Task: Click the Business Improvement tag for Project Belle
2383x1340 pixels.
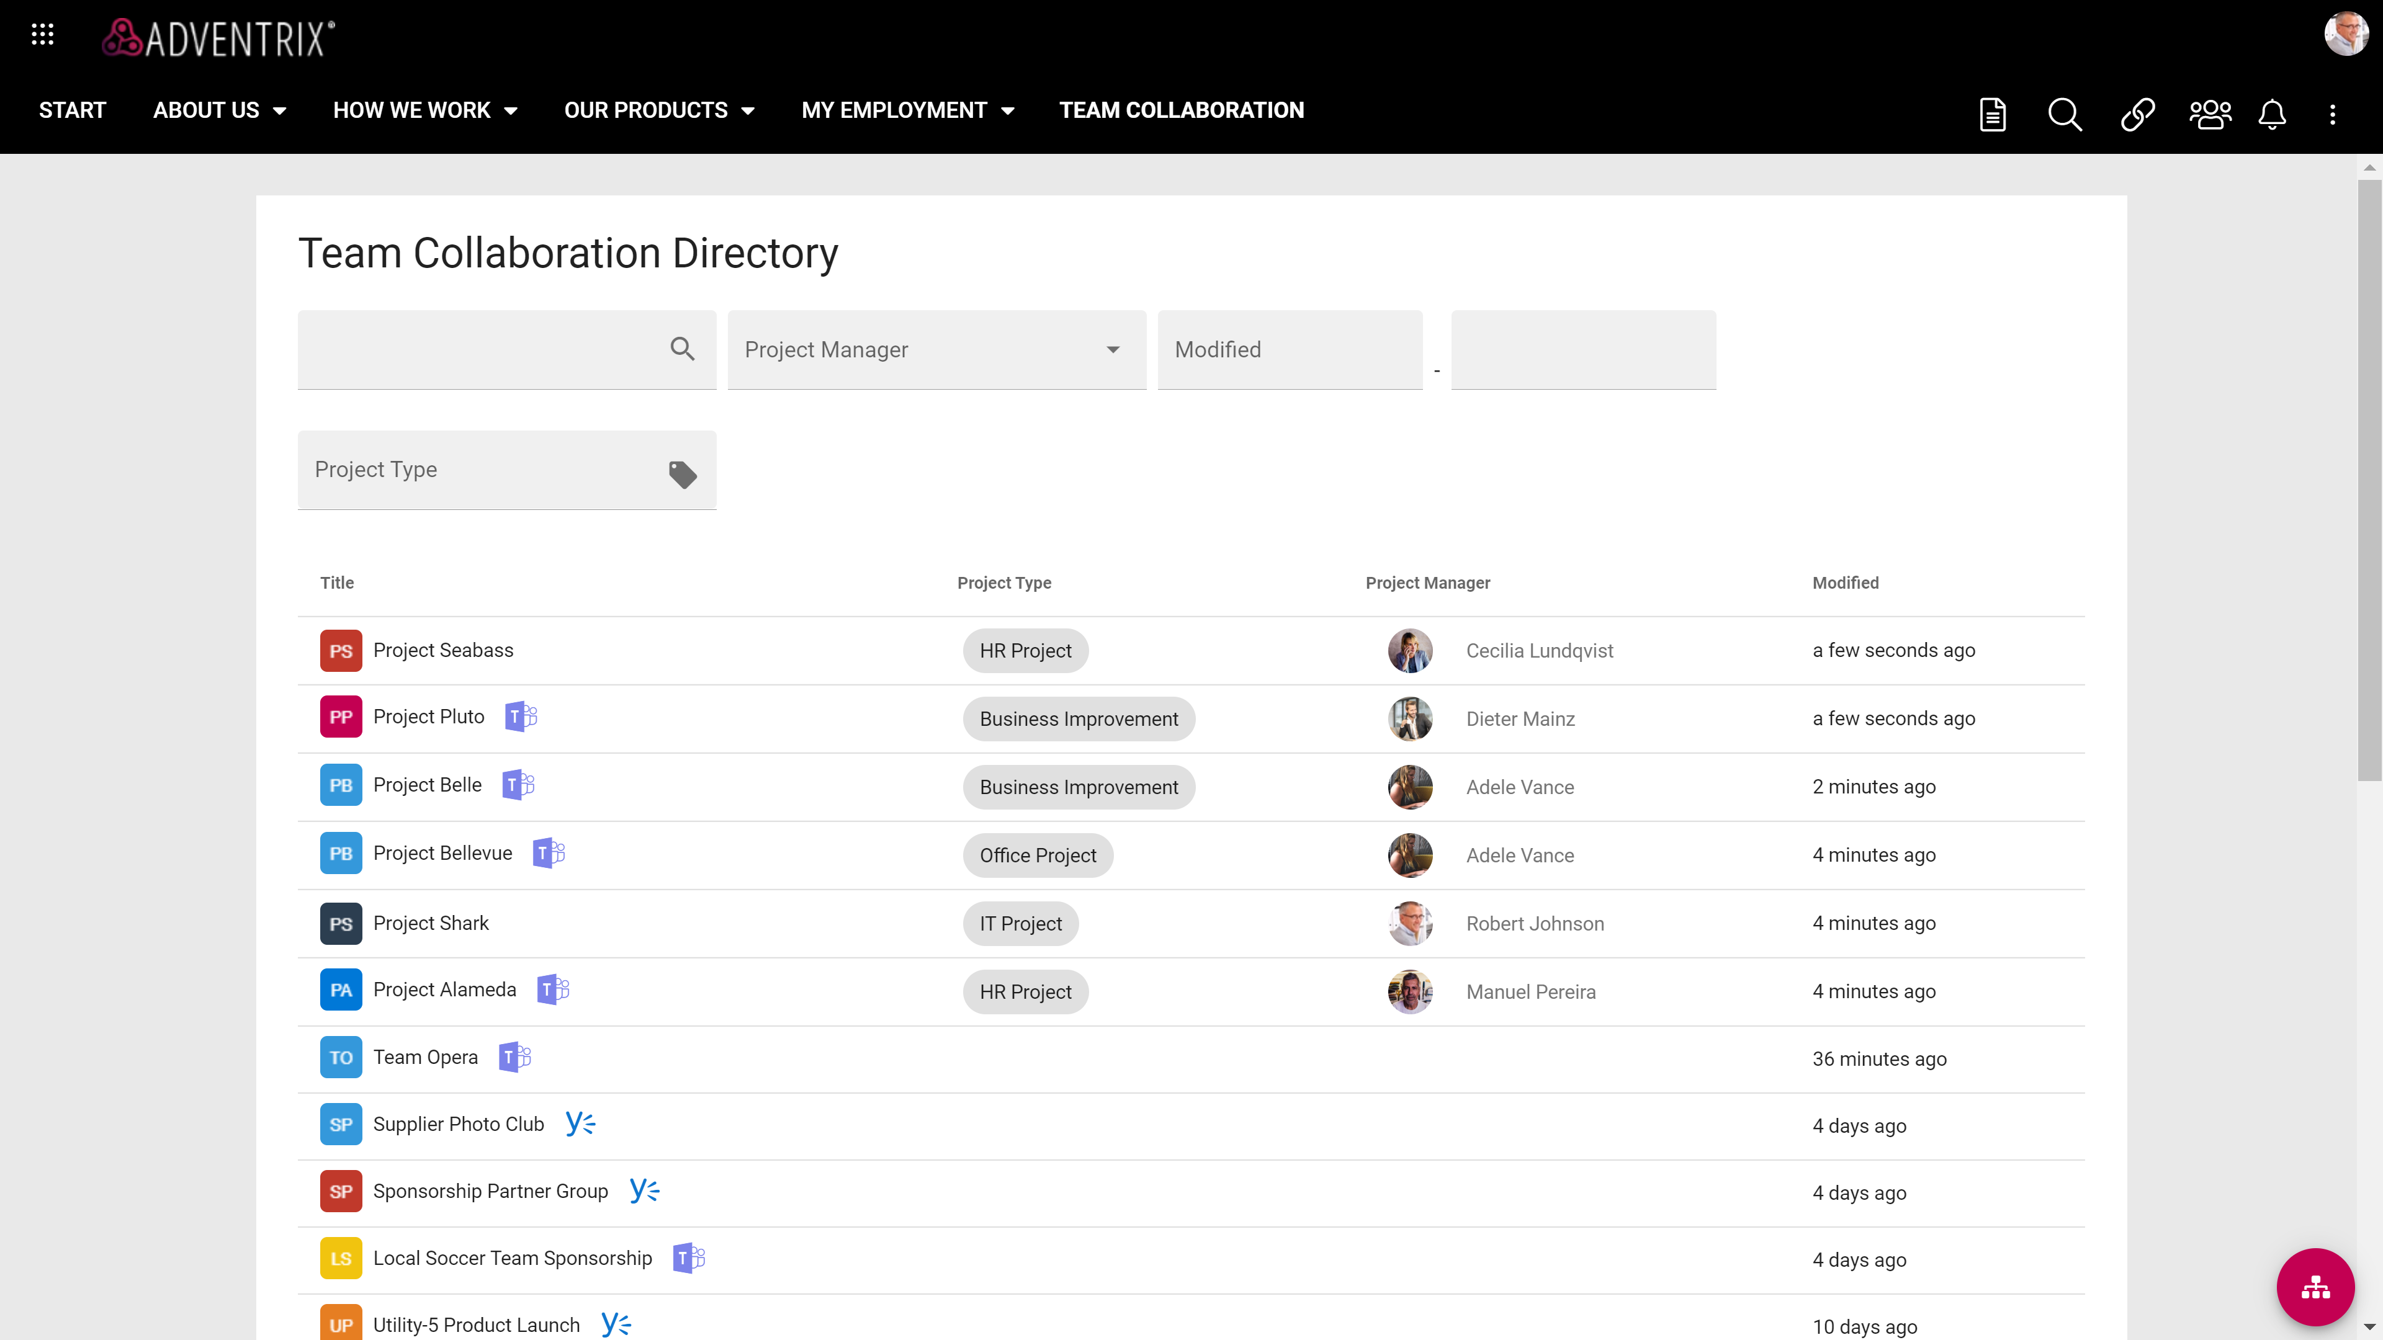Action: coord(1079,787)
